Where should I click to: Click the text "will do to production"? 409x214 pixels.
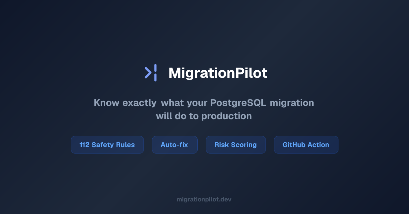[x=204, y=116]
